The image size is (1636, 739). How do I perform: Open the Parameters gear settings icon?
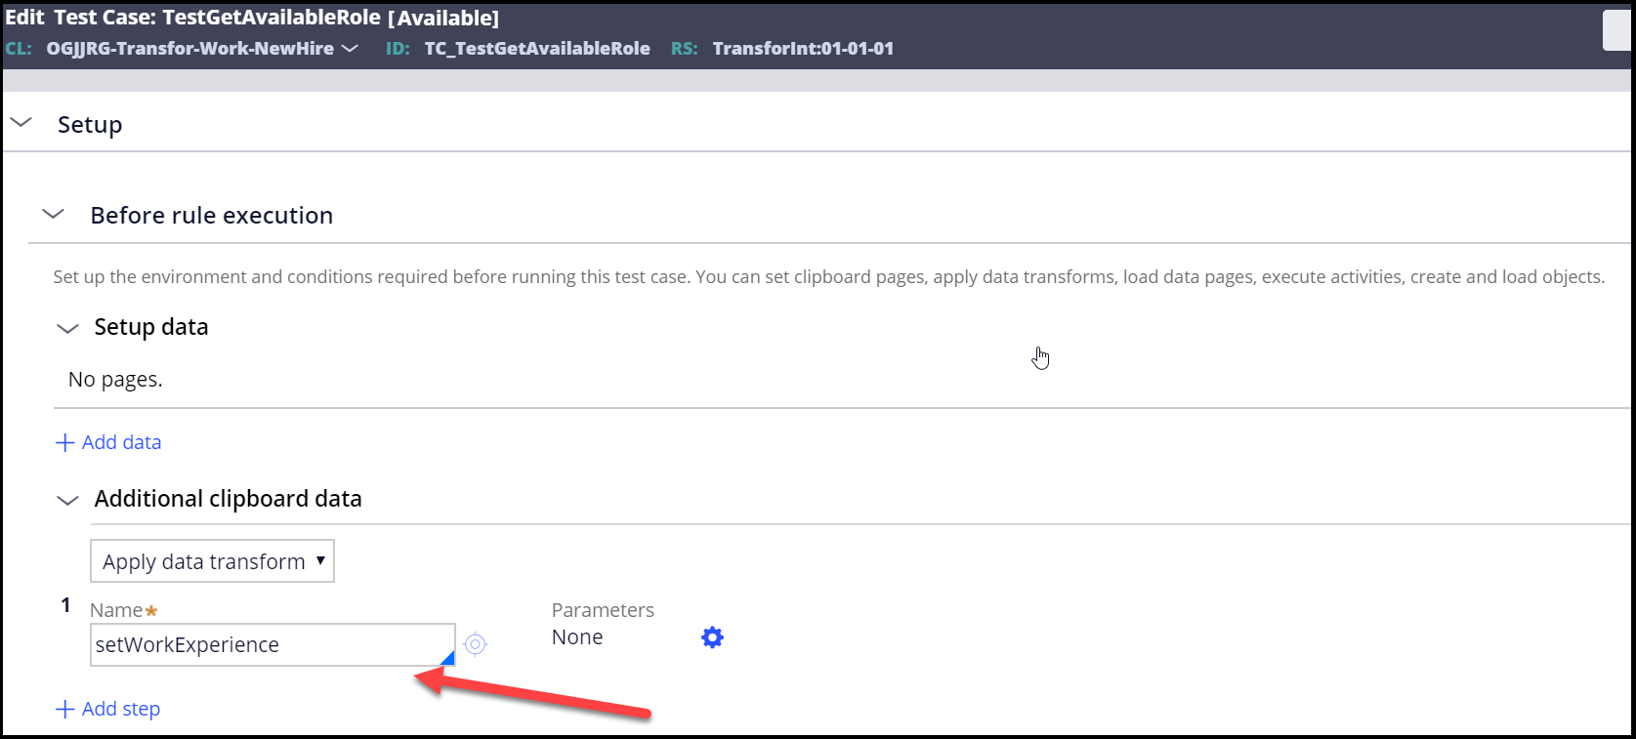click(x=713, y=637)
